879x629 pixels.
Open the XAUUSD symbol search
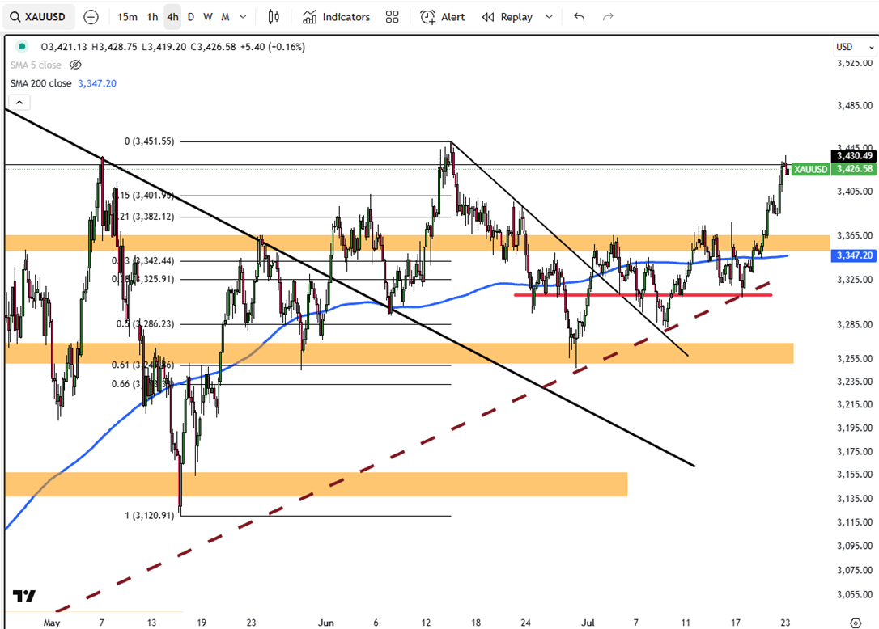40,17
